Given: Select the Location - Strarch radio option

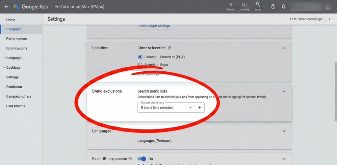Looking at the screenshot, I should coord(140,57).
